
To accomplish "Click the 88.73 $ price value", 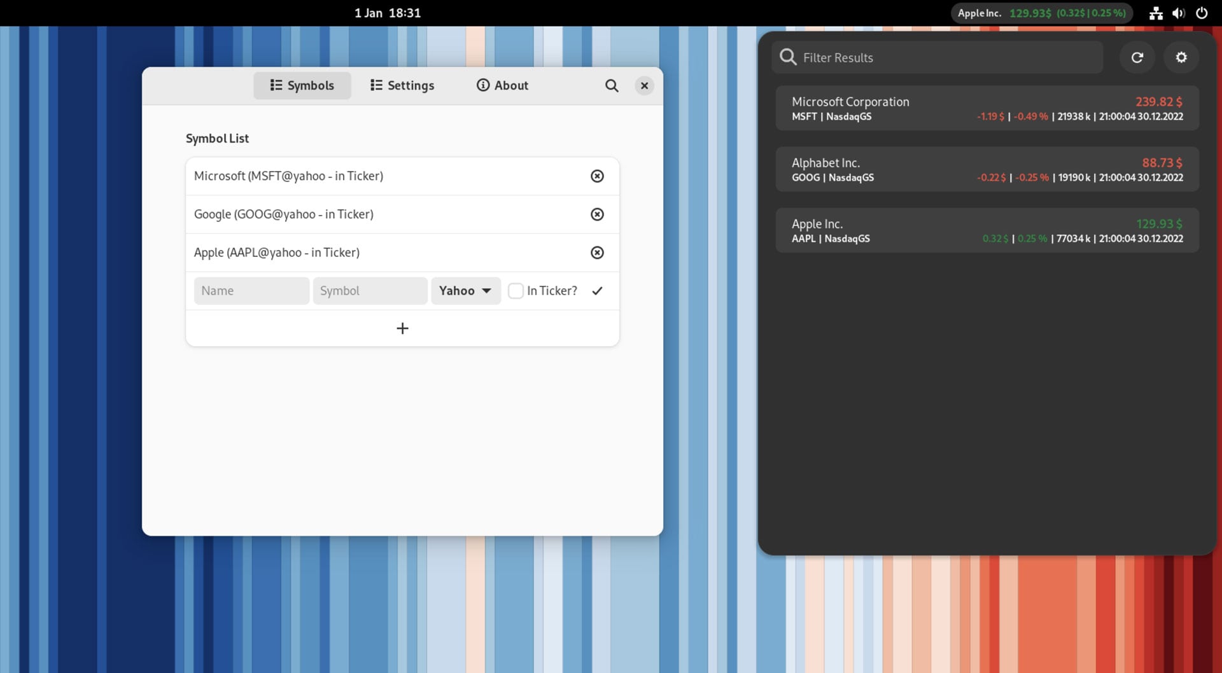I will pos(1162,163).
